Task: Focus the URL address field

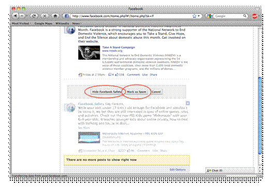Action: pyautogui.click(x=131, y=16)
